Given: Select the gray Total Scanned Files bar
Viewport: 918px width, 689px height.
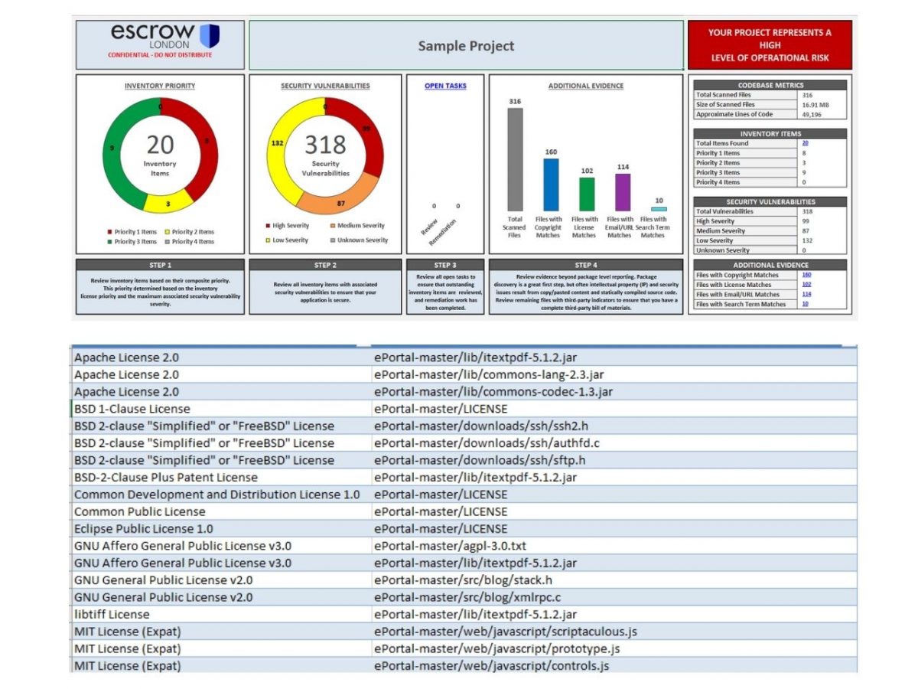Looking at the screenshot, I should point(515,159).
